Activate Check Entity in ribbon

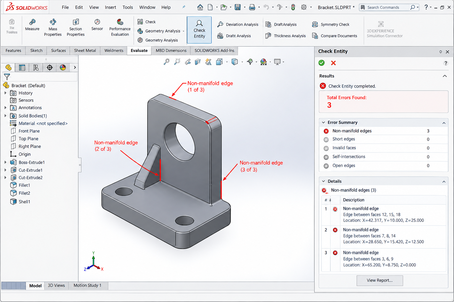tap(199, 29)
